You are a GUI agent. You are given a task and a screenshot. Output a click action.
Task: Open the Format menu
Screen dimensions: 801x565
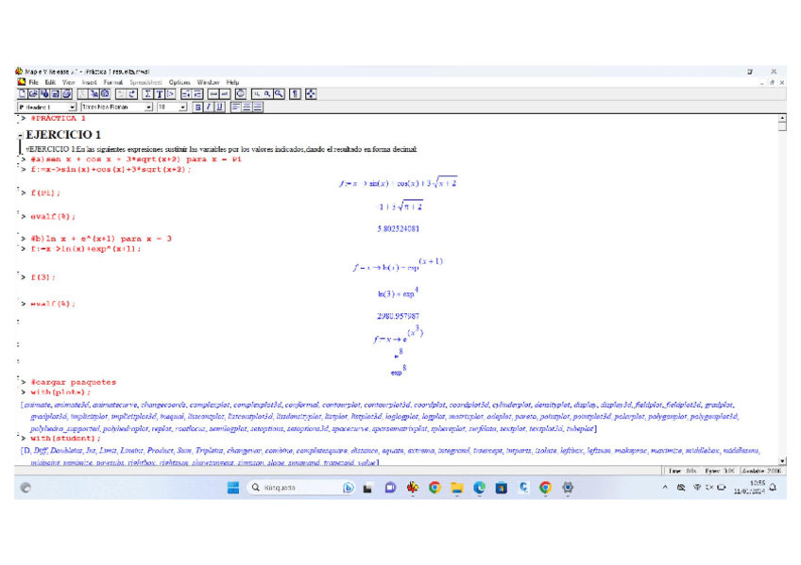113,83
